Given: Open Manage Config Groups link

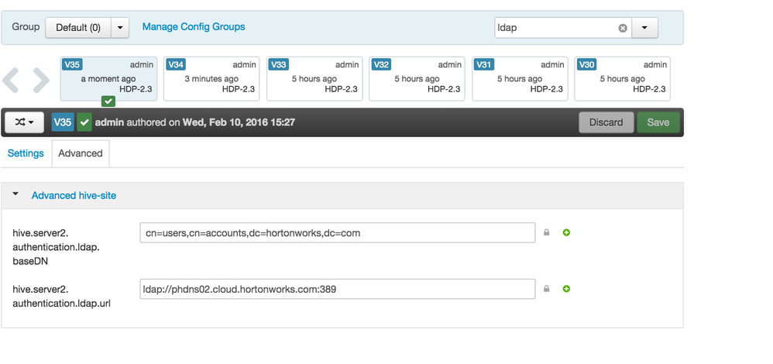Looking at the screenshot, I should pos(194,27).
